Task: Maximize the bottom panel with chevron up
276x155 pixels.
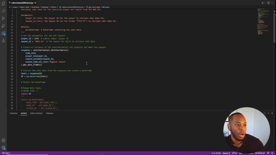Action: (268, 113)
